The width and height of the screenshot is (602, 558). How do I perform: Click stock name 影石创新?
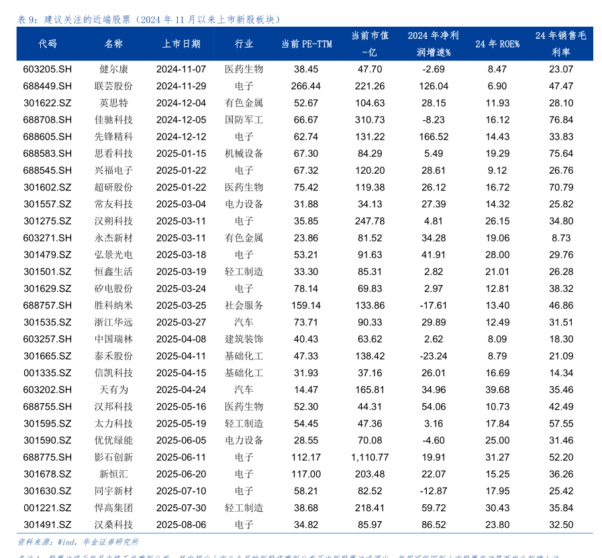113,457
